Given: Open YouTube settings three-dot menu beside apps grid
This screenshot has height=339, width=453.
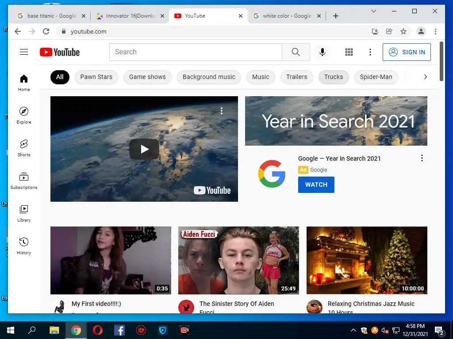Looking at the screenshot, I should point(370,52).
